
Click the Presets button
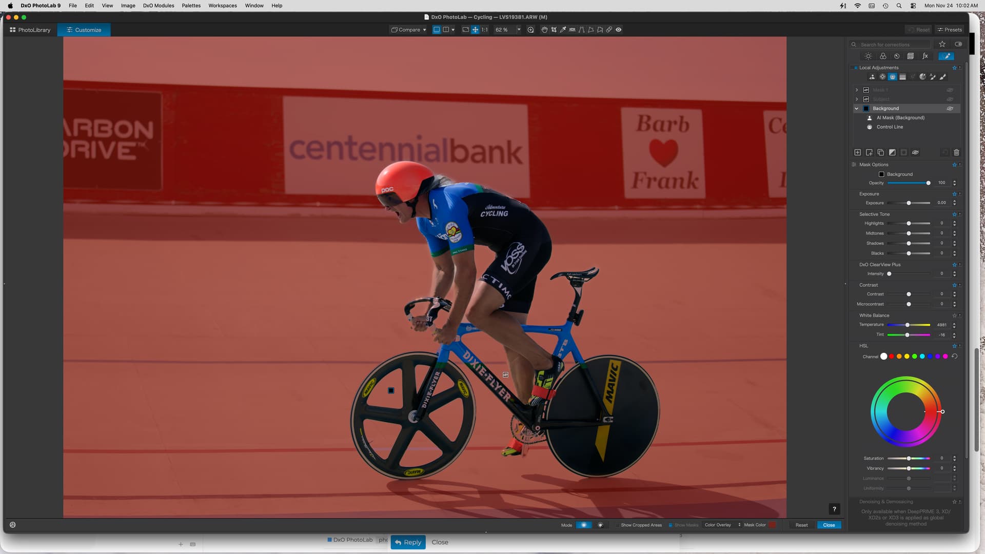[x=950, y=30]
